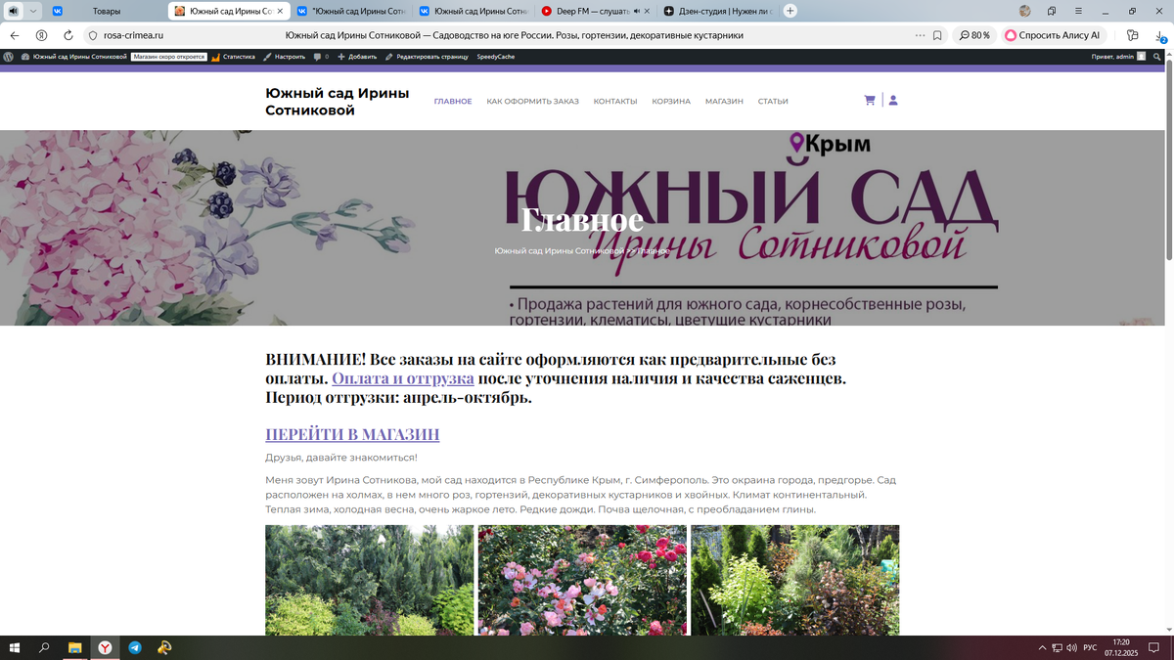1174x660 pixels.
Task: Go back with the browser back arrow
Action: 15,35
